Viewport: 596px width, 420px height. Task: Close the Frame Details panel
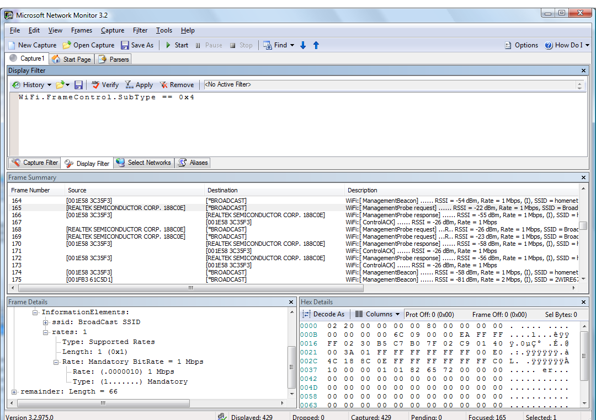291,302
